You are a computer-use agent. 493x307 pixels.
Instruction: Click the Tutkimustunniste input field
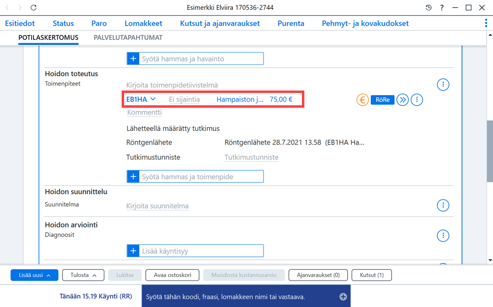click(x=252, y=157)
